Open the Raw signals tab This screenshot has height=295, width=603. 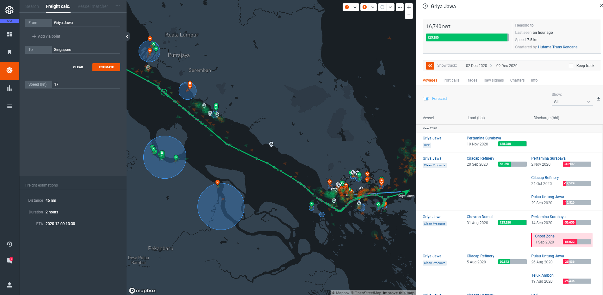494,80
